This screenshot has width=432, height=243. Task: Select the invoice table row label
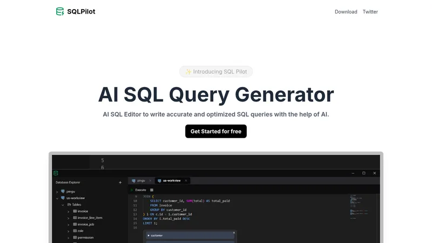(83, 211)
